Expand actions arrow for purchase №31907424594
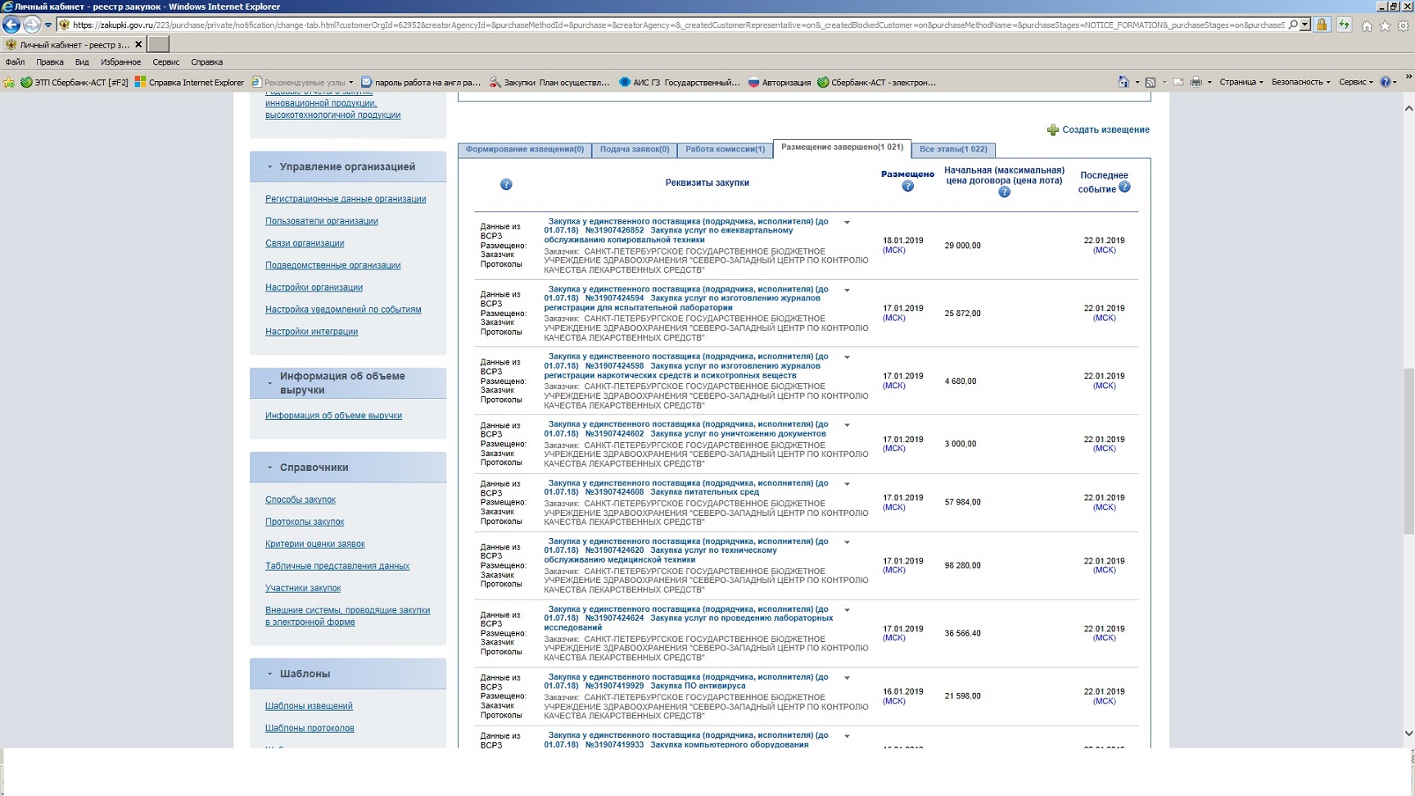This screenshot has height=796, width=1415. [x=848, y=290]
